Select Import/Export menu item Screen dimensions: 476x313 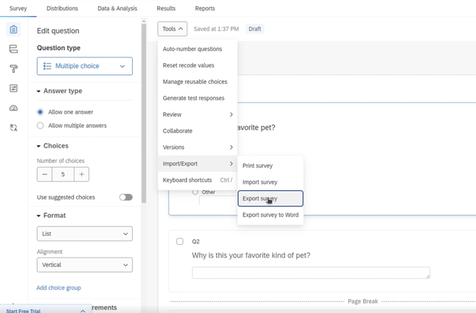point(198,163)
